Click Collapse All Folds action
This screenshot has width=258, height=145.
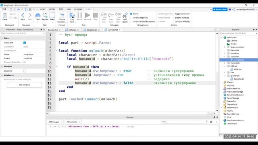182,21
